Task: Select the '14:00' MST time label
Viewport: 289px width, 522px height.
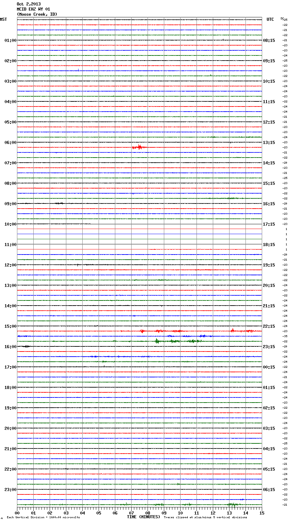Action: pos(11,306)
